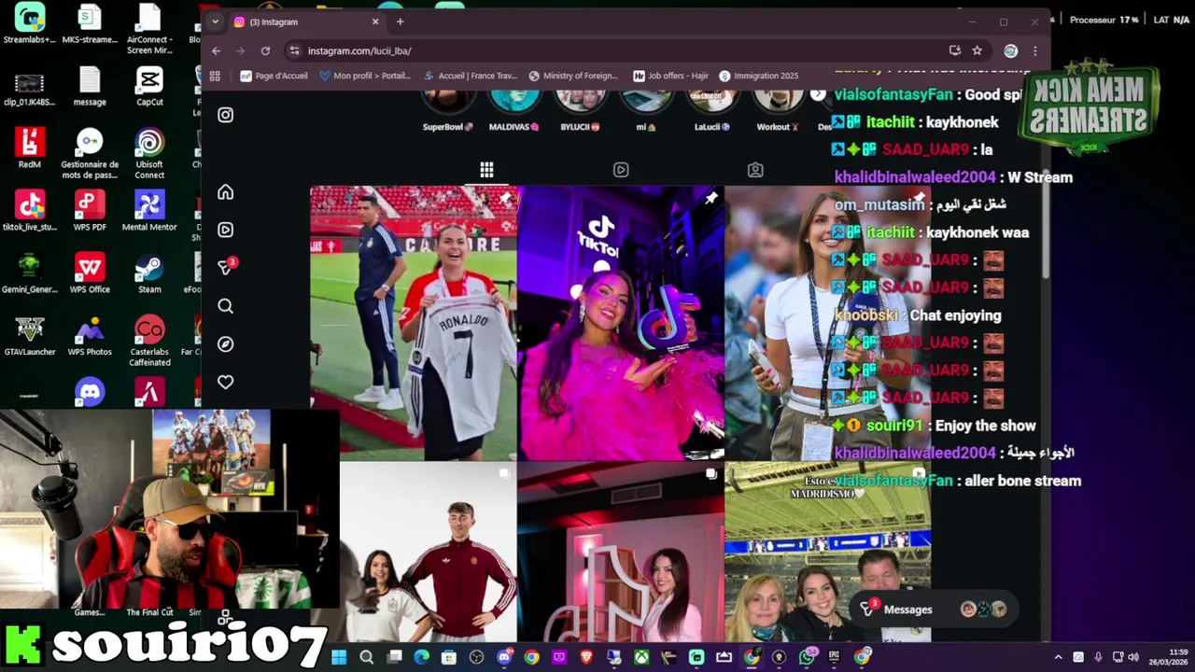Open the SuperBowl story highlight
Image resolution: width=1195 pixels, height=672 pixels.
point(448,111)
